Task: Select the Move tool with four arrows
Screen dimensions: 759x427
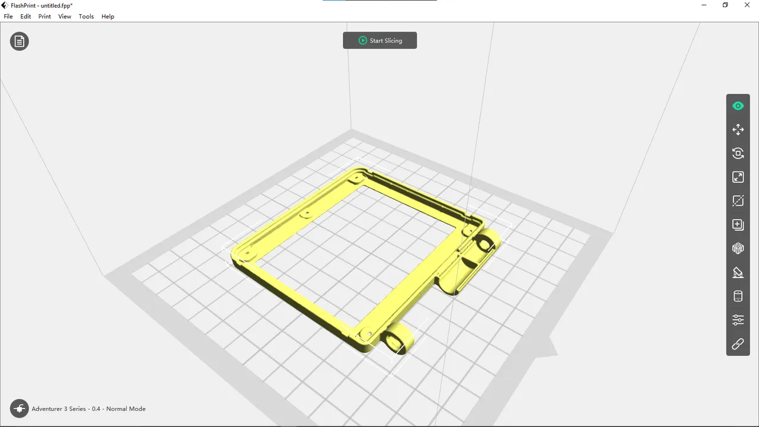Action: (738, 130)
